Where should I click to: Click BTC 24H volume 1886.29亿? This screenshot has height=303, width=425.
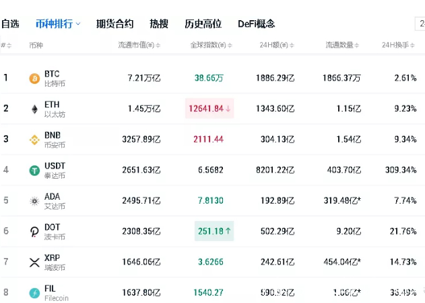[x=275, y=78]
